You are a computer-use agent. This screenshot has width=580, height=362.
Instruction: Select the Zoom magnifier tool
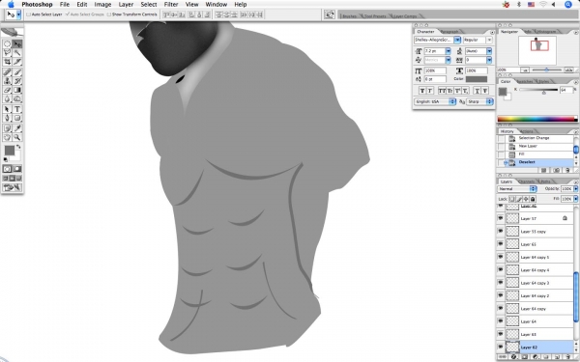pyautogui.click(x=17, y=137)
